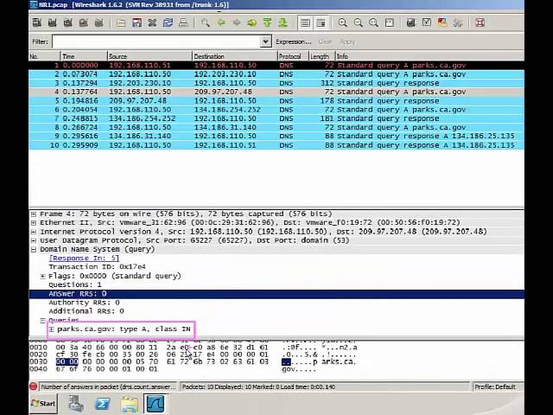
Task: Expand User Datagram Protocol node
Action: point(34,240)
